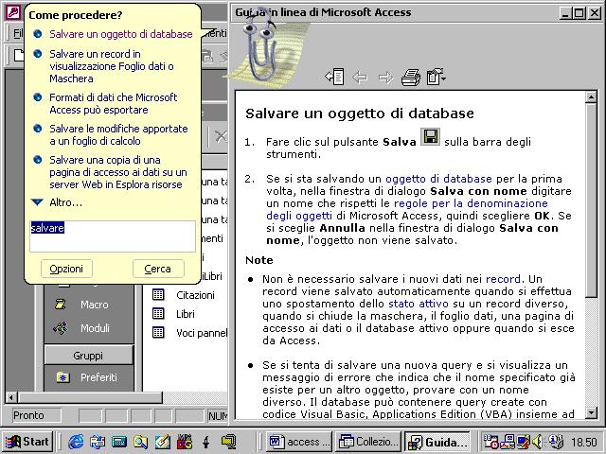Click the database window left scroll arrow
This screenshot has width=606, height=454.
click(11, 397)
